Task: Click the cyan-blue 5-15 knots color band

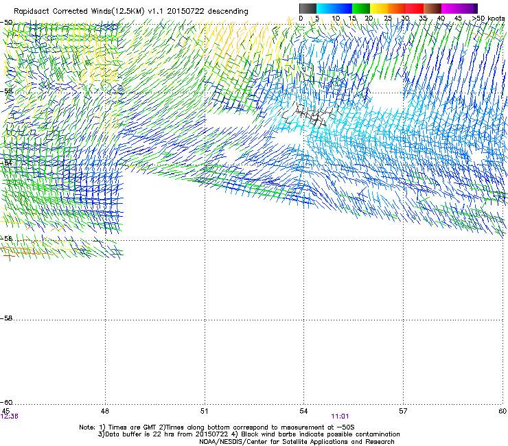Action: pos(334,8)
